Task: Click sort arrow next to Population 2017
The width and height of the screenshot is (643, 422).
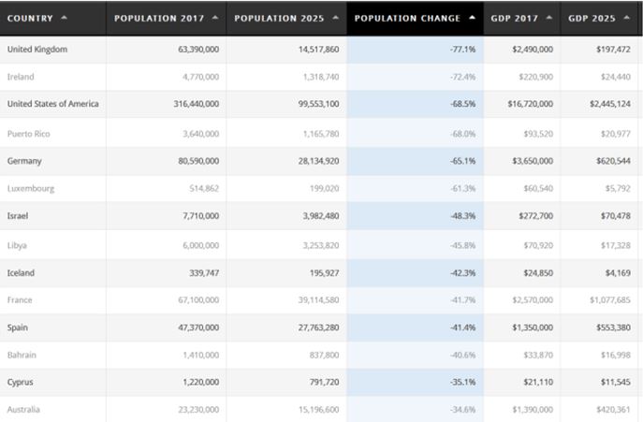Action: (215, 18)
